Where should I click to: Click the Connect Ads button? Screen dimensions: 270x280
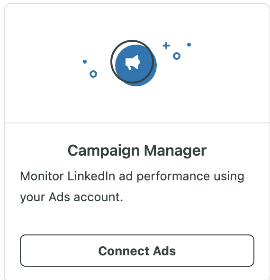click(x=137, y=251)
